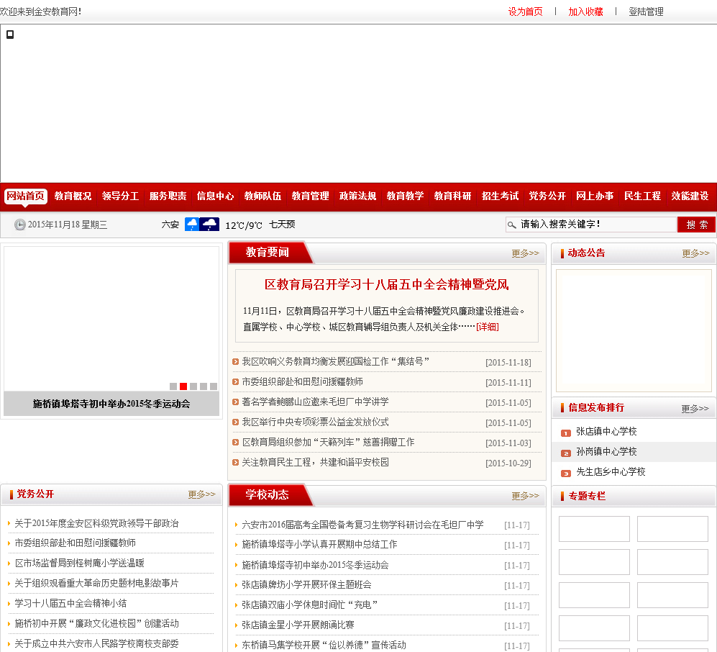Open the 教育科研 nav item
717x652 pixels.
(x=452, y=196)
